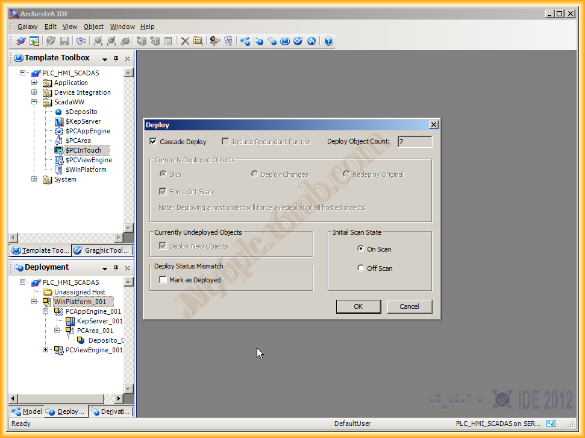Click the PCViewEngine_001 deployment icon

[59, 350]
